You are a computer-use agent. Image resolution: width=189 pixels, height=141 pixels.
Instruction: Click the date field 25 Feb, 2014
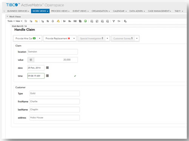36,68
